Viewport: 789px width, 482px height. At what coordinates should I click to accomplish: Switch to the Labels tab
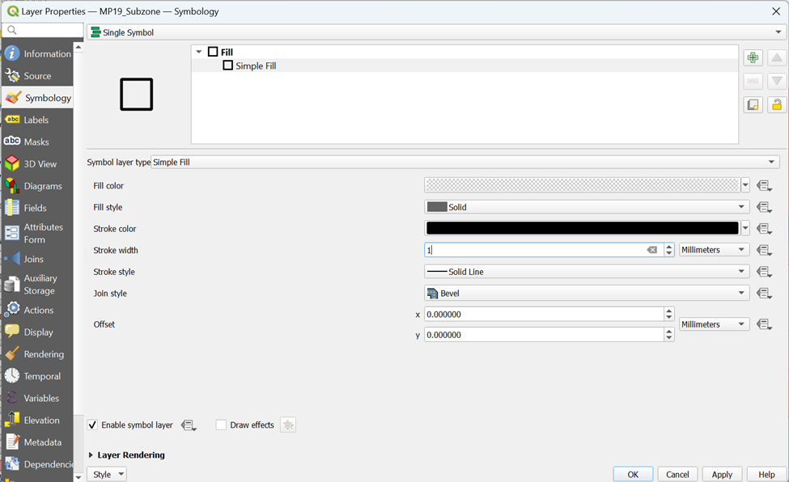(x=36, y=120)
